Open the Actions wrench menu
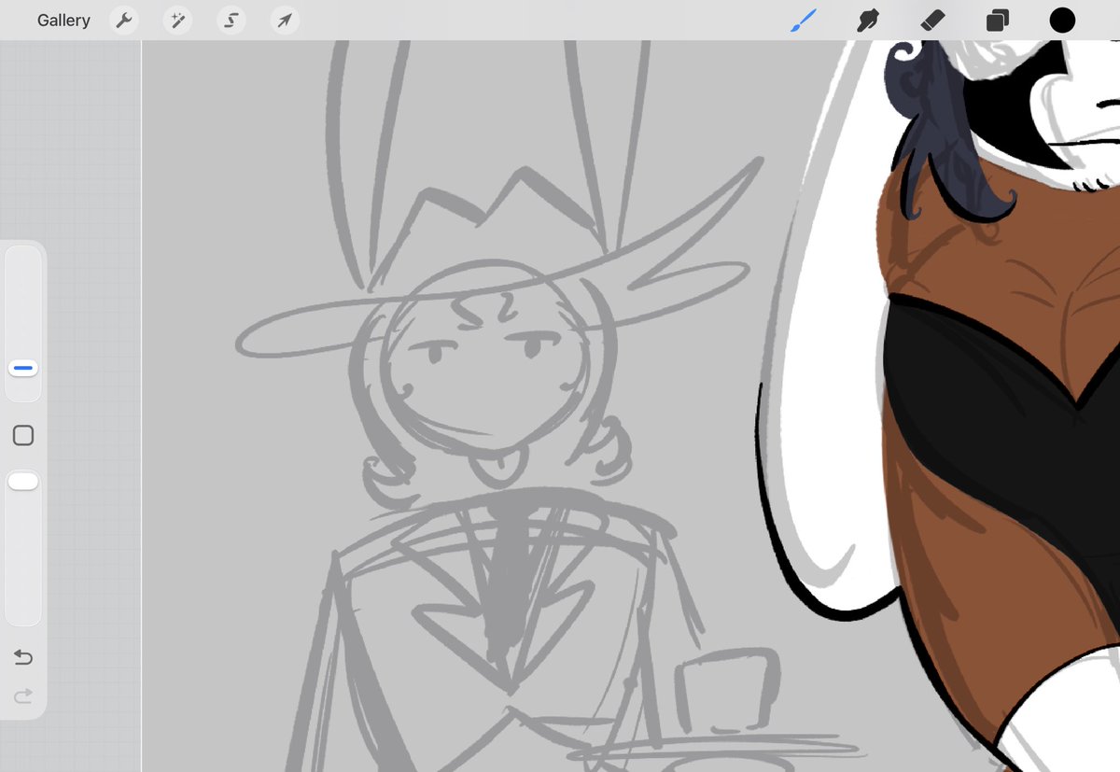 coord(123,20)
